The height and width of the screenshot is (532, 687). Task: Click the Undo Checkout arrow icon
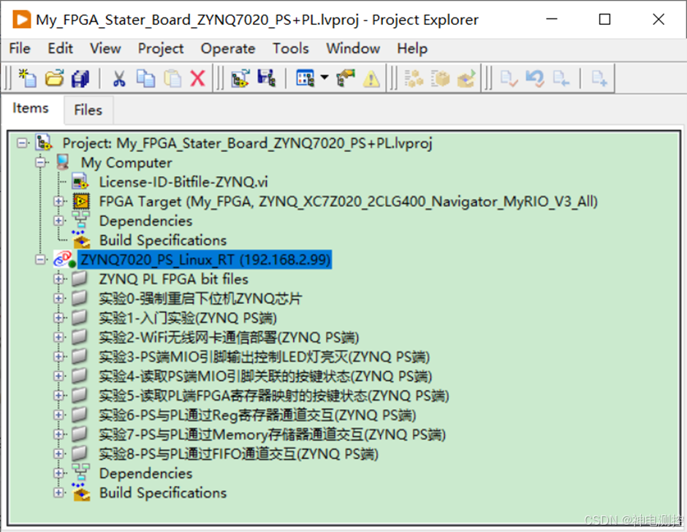coord(535,78)
